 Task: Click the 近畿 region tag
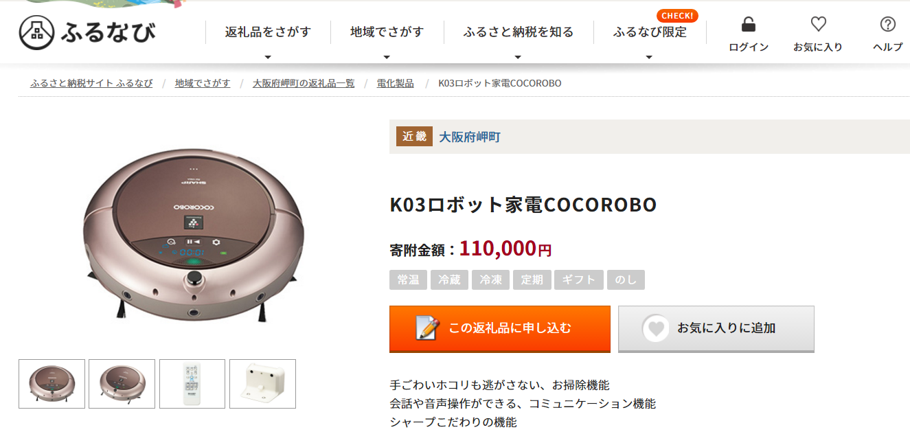coord(414,136)
